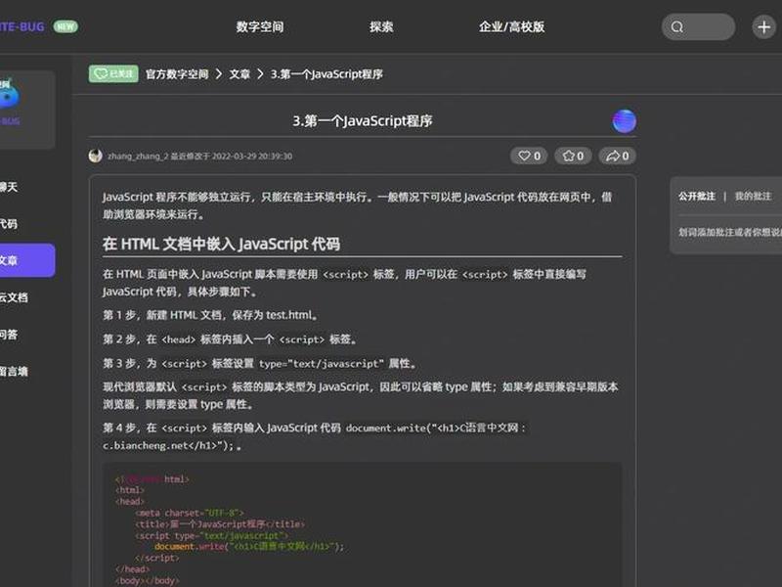Open the 数字空间 navigation tab
This screenshot has width=782, height=587.
click(x=260, y=26)
